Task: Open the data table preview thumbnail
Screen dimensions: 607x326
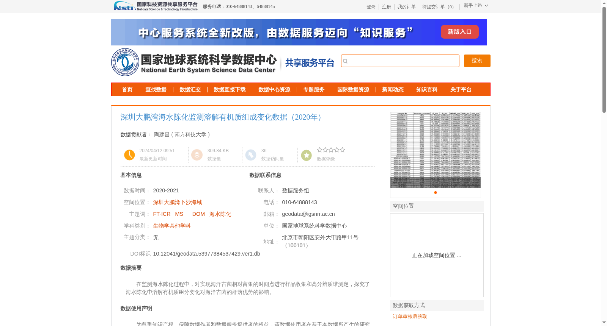Action: click(436, 150)
